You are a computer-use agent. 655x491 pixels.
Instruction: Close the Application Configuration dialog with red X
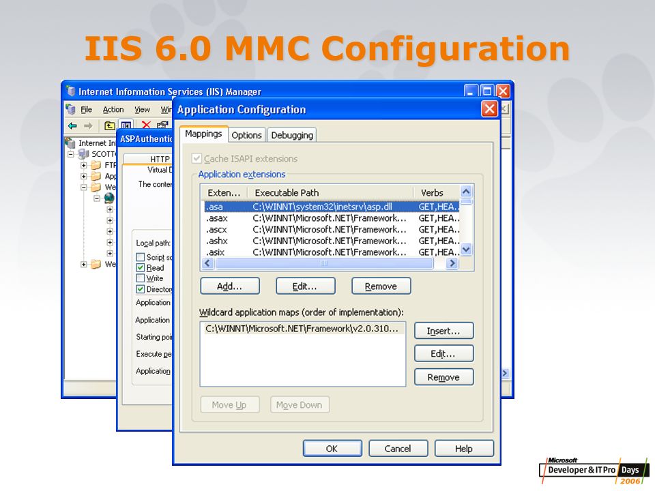pyautogui.click(x=489, y=109)
